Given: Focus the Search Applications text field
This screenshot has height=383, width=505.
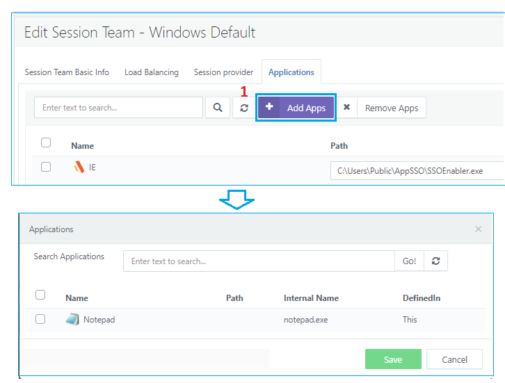Looking at the screenshot, I should [259, 261].
